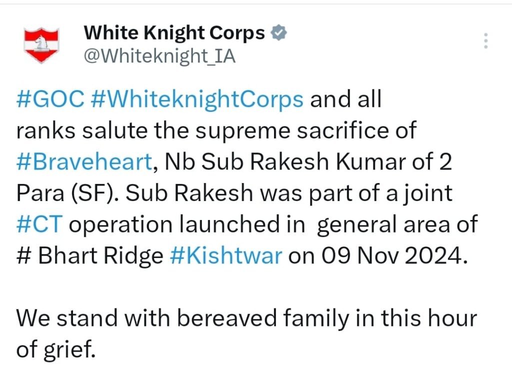Click the '# Bhart Ridge' text
Image resolution: width=512 pixels, height=376 pixels.
point(90,256)
